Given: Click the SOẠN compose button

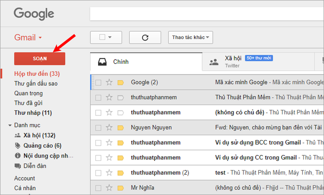Looking at the screenshot, I should click(40, 59).
